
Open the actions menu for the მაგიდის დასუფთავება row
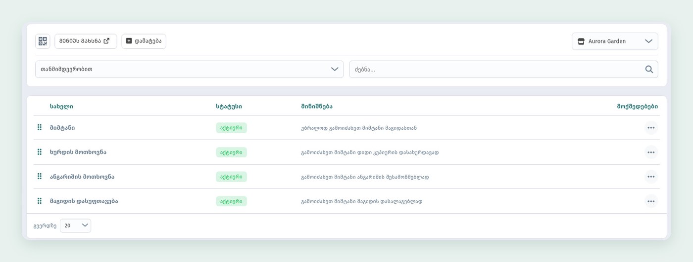click(x=651, y=201)
